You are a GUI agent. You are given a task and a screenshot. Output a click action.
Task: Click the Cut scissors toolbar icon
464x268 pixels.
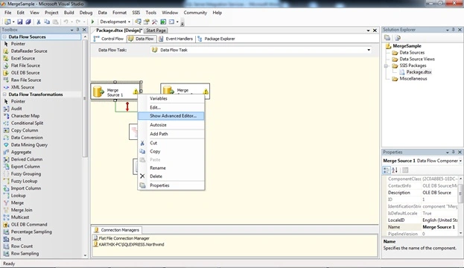point(39,22)
